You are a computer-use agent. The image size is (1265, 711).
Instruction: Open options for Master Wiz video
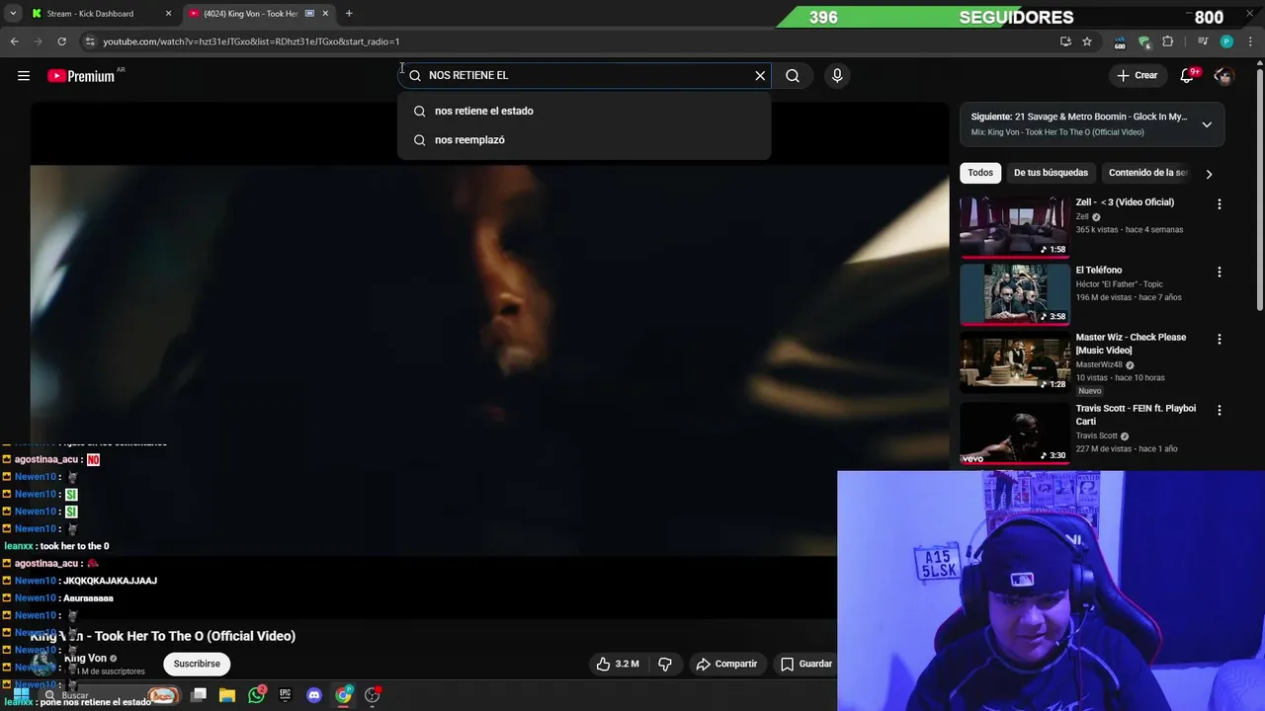(1219, 339)
